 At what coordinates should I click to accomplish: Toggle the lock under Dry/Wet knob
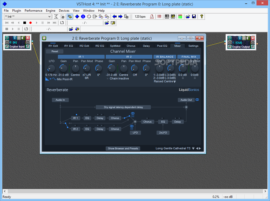(x=195, y=78)
